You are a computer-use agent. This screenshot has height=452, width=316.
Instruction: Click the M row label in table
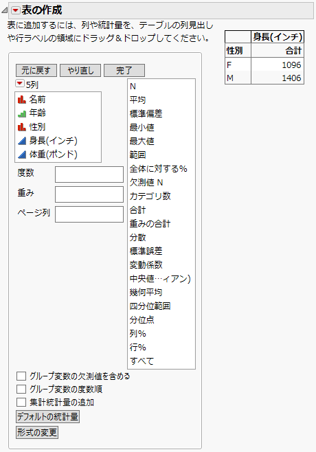[x=238, y=78]
